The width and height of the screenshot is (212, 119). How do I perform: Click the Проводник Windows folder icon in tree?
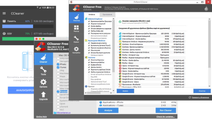tap(86, 41)
